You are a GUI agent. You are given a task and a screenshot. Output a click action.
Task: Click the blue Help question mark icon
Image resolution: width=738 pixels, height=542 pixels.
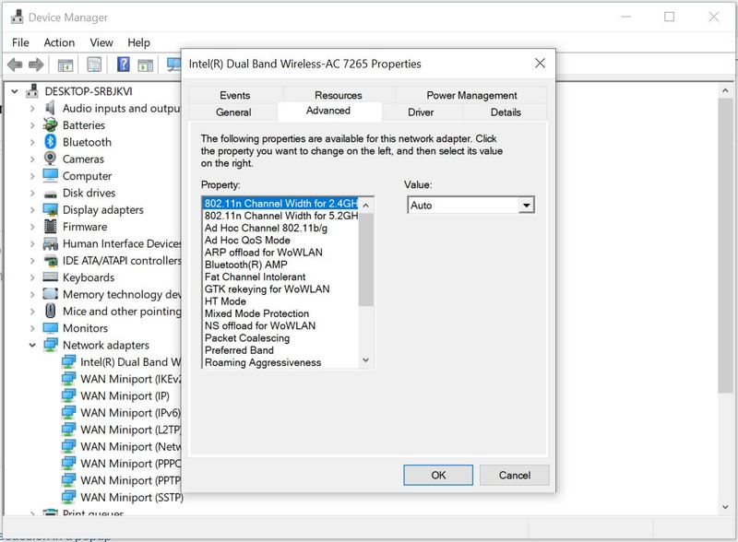click(123, 65)
